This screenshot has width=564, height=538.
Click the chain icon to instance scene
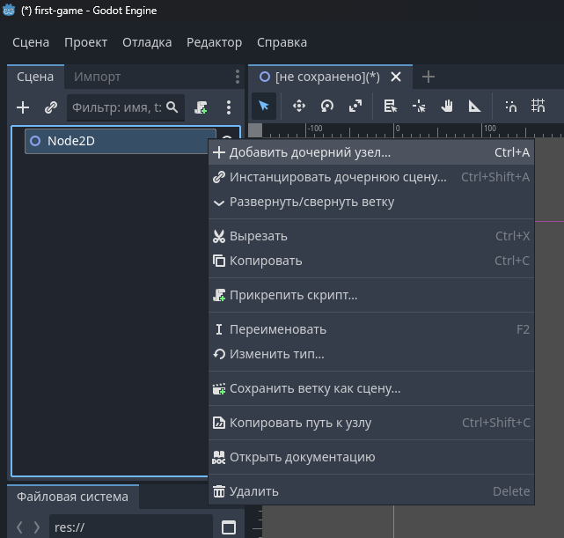(x=51, y=107)
